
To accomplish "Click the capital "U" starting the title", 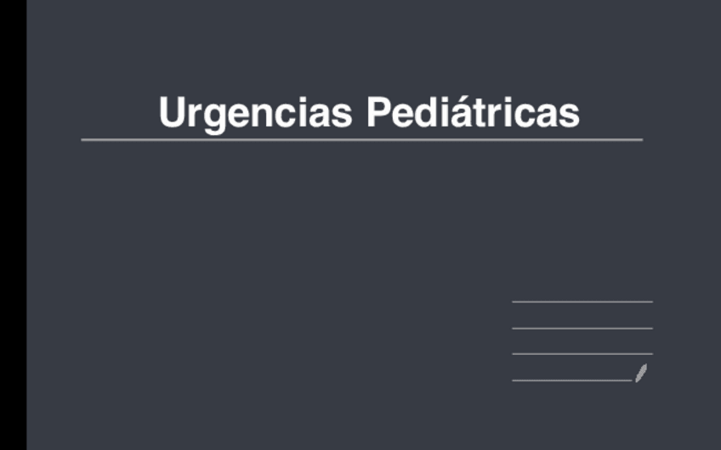I will [x=173, y=113].
